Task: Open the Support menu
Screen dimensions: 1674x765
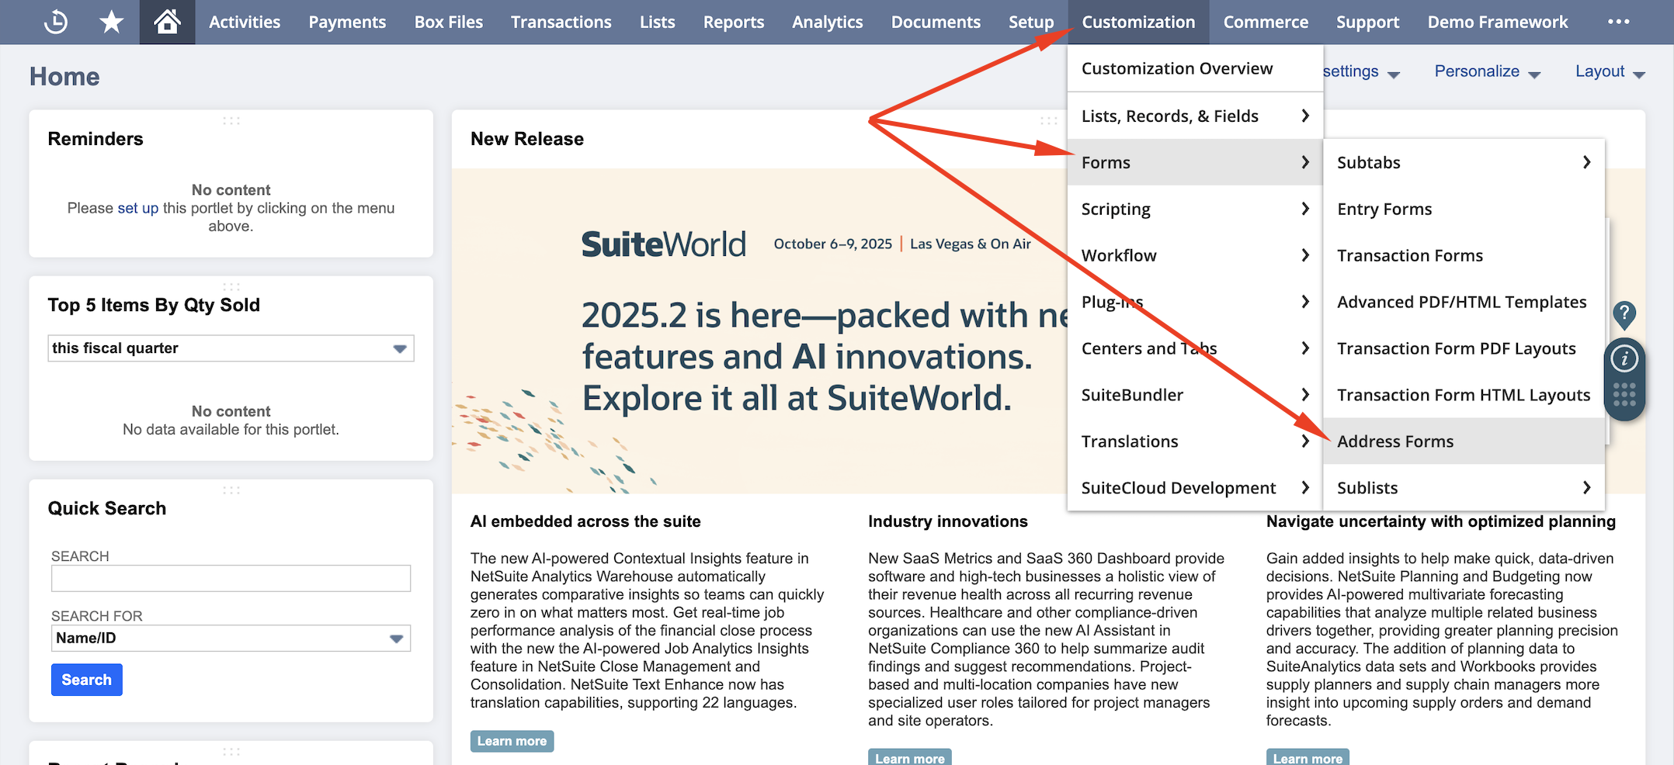Action: tap(1367, 22)
